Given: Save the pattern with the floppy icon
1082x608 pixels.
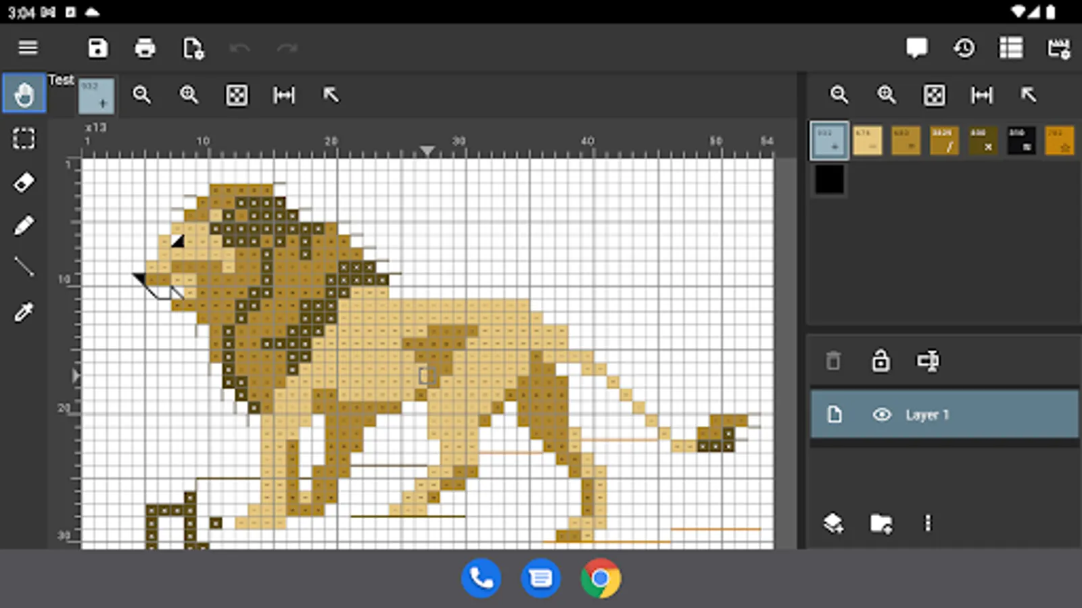Looking at the screenshot, I should click(97, 48).
